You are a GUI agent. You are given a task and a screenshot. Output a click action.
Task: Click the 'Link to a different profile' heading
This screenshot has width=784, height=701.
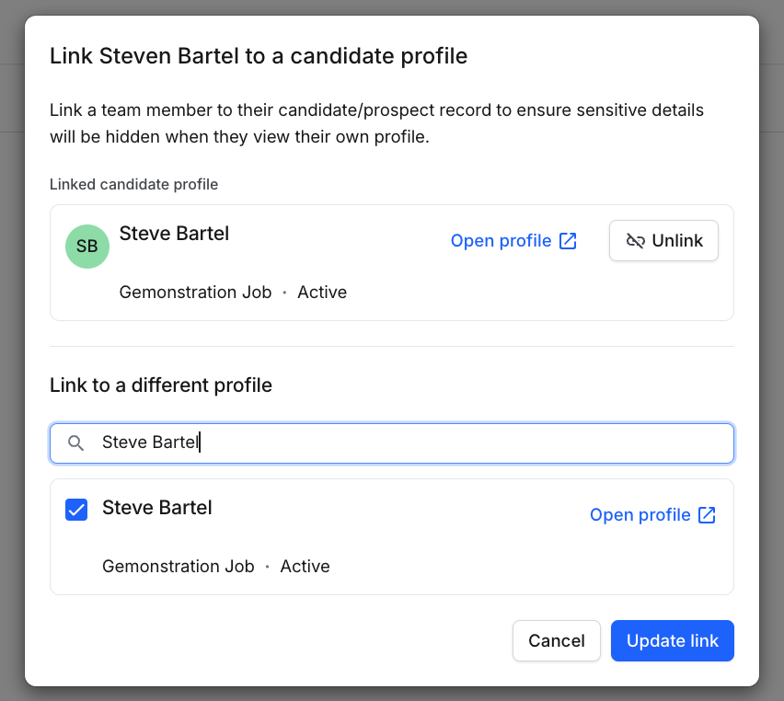click(x=161, y=385)
